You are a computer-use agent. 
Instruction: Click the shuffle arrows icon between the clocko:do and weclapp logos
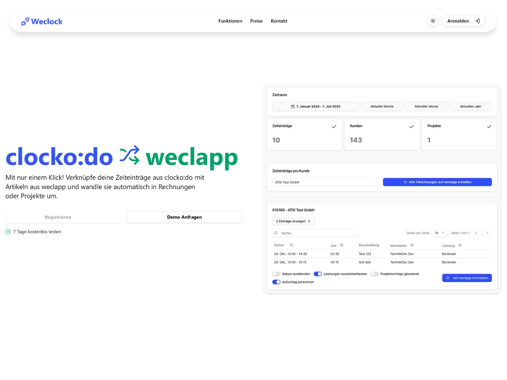click(x=129, y=155)
